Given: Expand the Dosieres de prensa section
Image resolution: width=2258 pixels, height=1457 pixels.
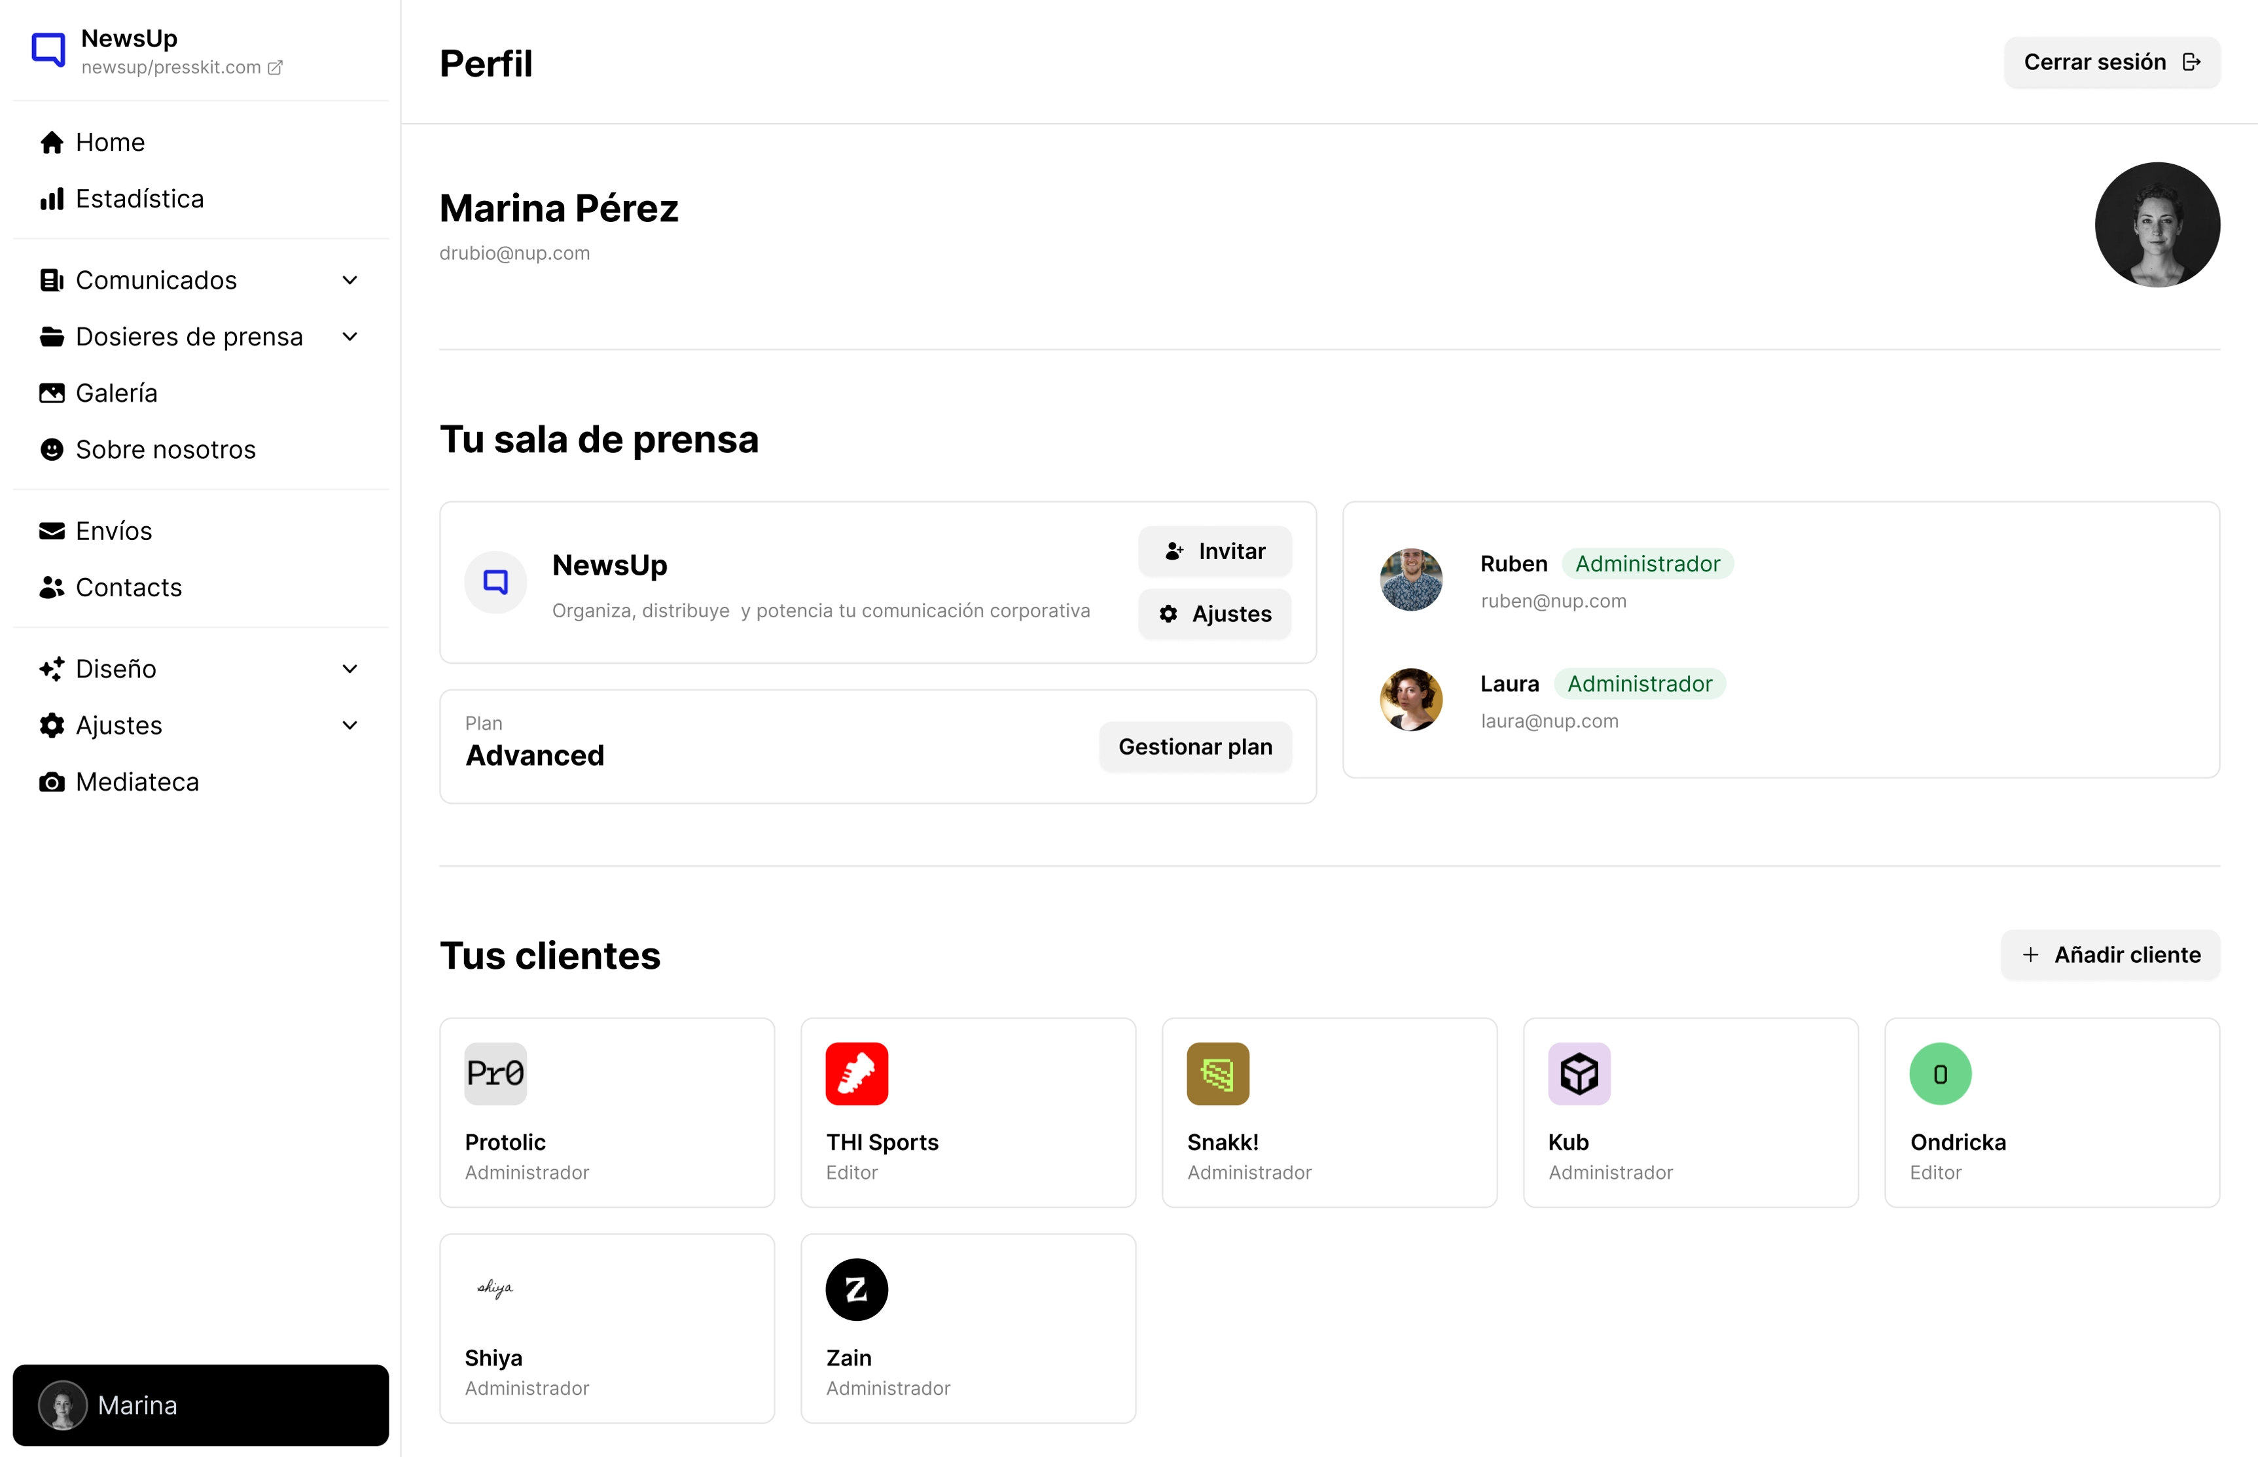Looking at the screenshot, I should tap(350, 337).
